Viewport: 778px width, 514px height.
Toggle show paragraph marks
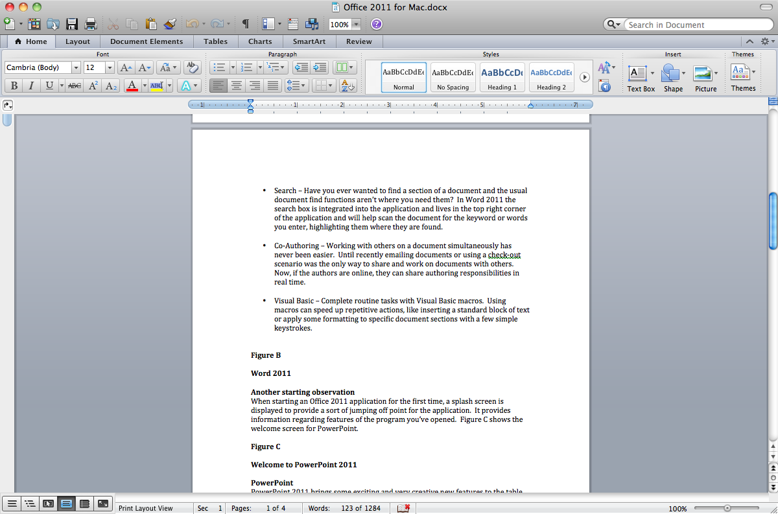tap(246, 25)
